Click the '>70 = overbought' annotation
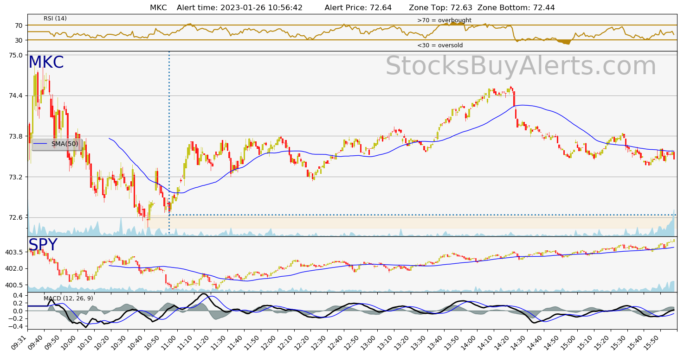Viewport: 684px width, 356px height. [x=444, y=20]
